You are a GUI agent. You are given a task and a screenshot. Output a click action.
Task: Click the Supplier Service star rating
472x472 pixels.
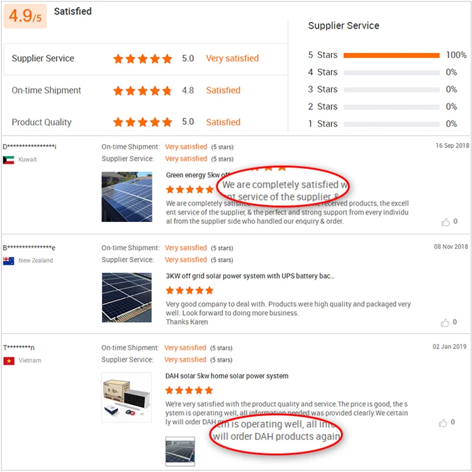coord(142,59)
